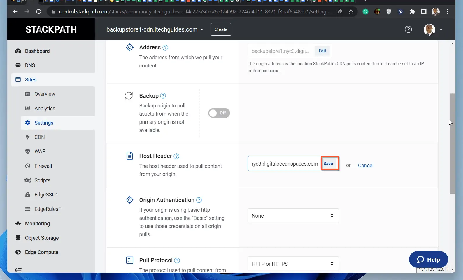Click the Create button
Viewport: 463px width, 280px height.
(x=221, y=29)
